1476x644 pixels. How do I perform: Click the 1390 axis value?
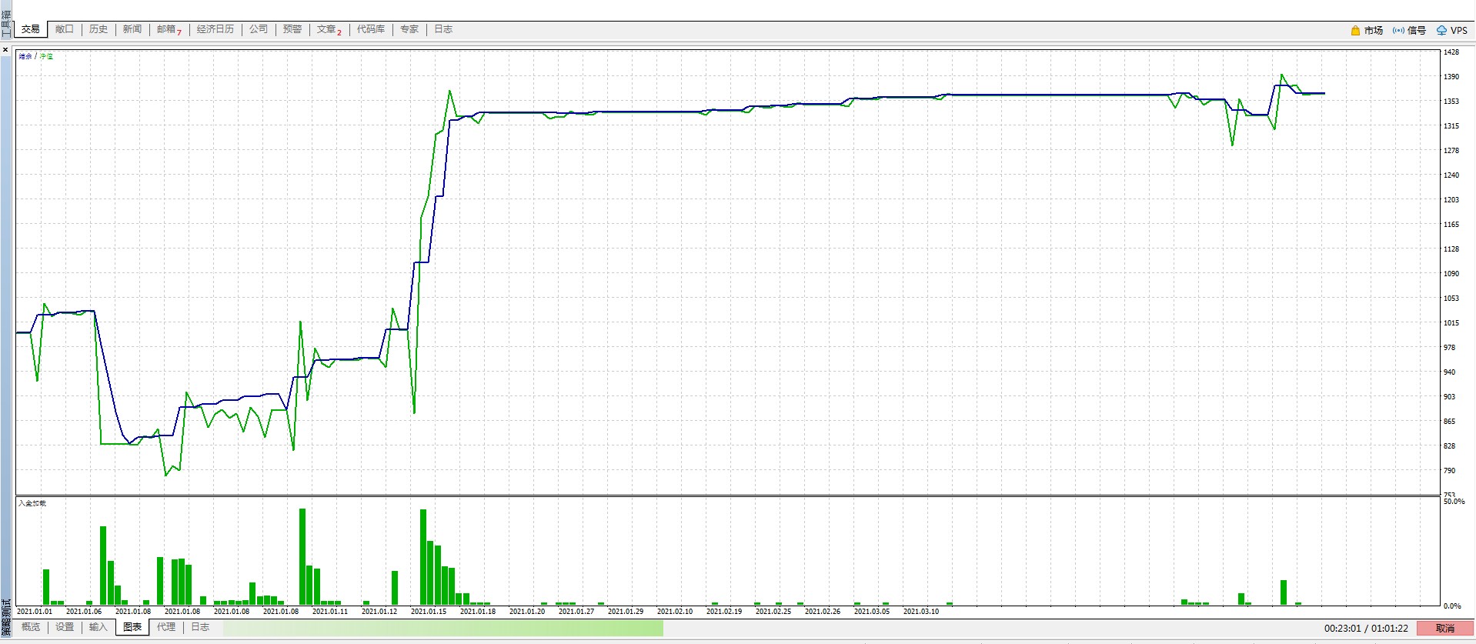coord(1451,77)
